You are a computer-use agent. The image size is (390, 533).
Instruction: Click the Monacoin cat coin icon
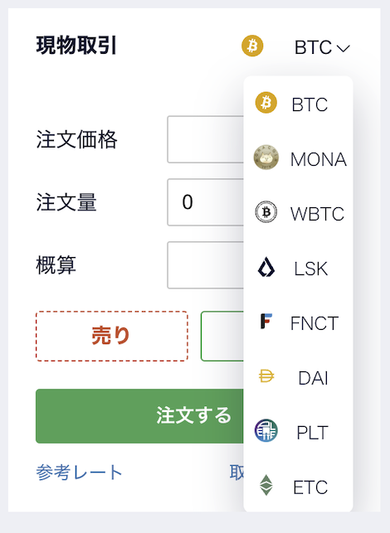point(266,157)
